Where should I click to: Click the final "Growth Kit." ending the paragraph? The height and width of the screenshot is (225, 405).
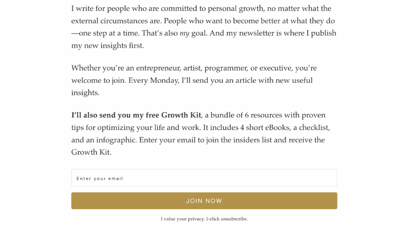pos(91,153)
